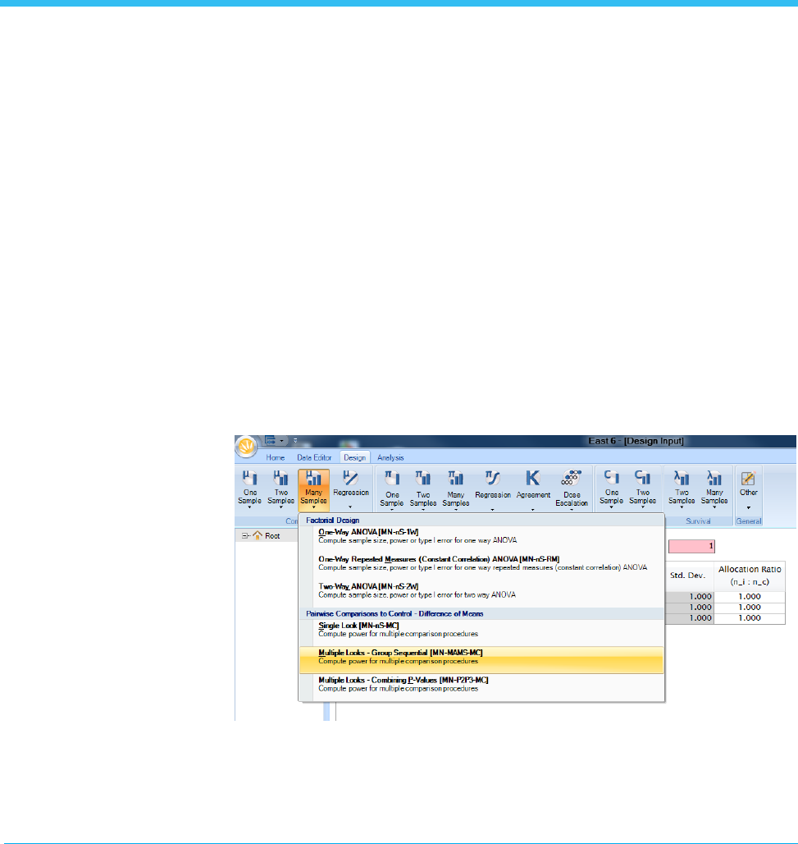Open the discrete Many Samples (π) menu
The width and height of the screenshot is (798, 844).
click(455, 490)
